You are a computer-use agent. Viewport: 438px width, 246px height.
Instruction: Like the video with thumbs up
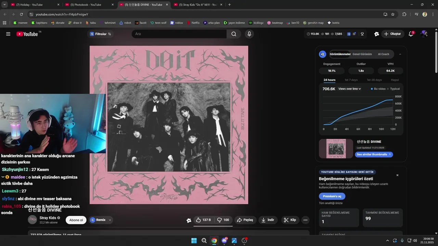pos(203,220)
